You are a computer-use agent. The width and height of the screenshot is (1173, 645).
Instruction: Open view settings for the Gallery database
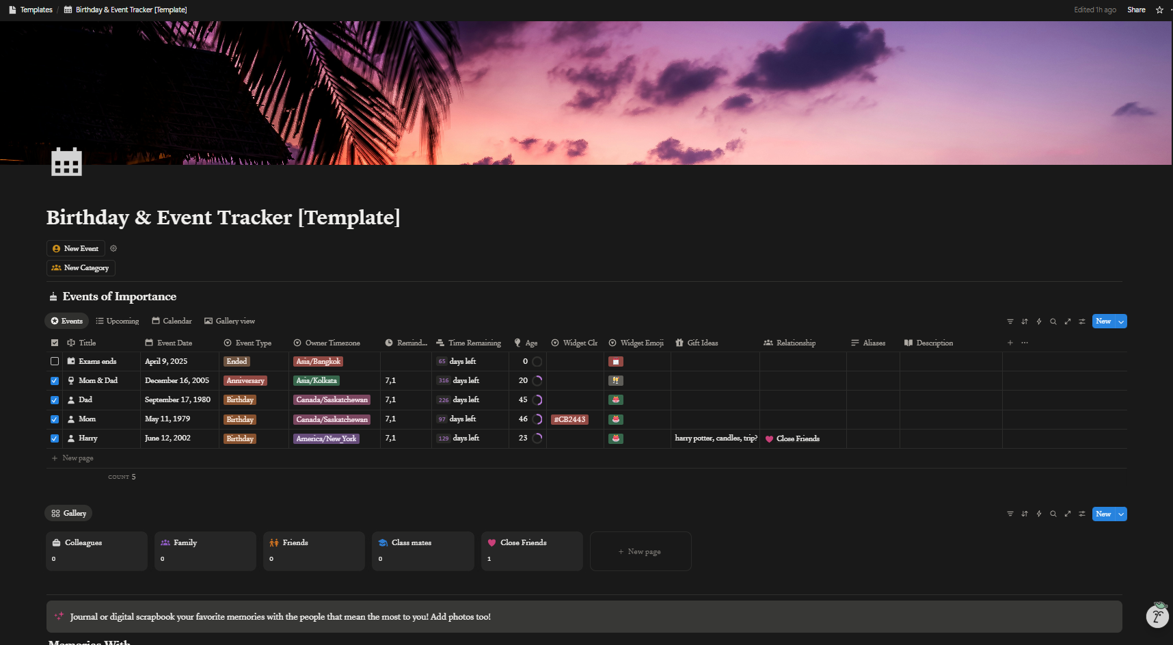click(1082, 514)
